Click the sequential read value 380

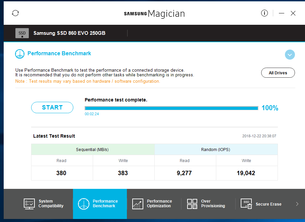pos(61,173)
